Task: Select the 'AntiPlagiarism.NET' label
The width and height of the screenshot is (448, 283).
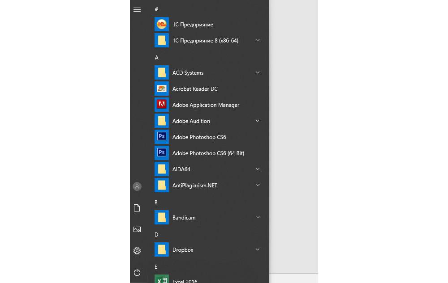Action: point(195,186)
